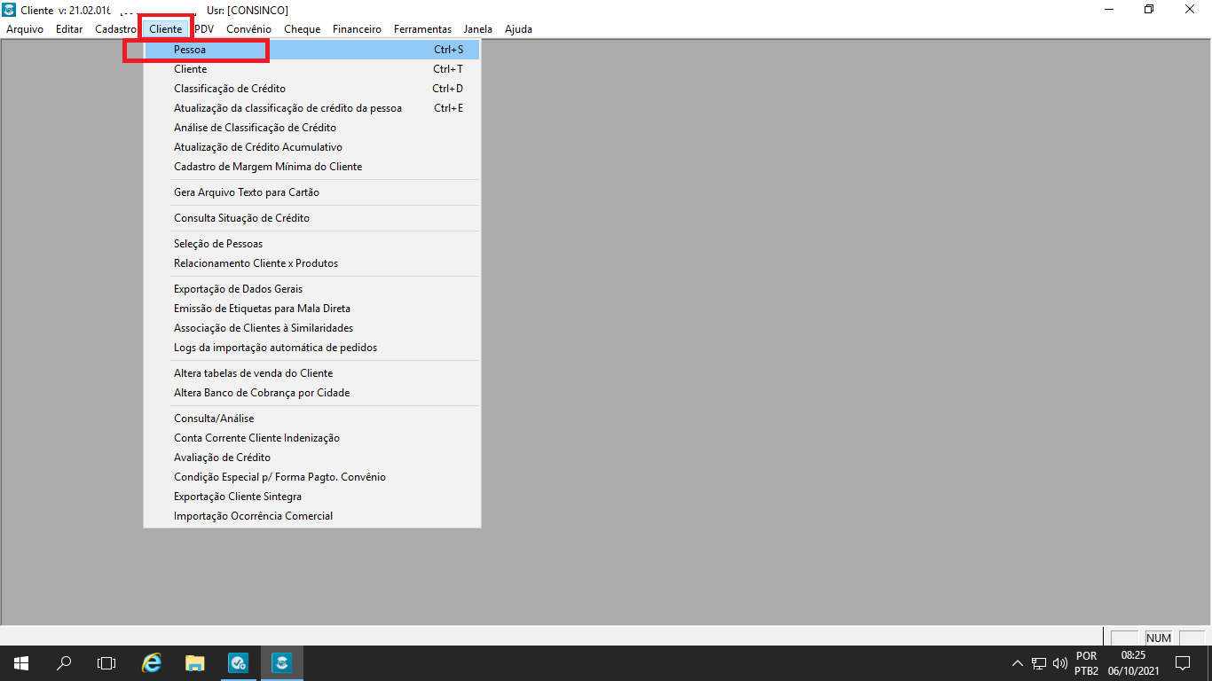Select Gera Arquivo Texto para Cartão
This screenshot has height=681, width=1212.
click(x=312, y=192)
